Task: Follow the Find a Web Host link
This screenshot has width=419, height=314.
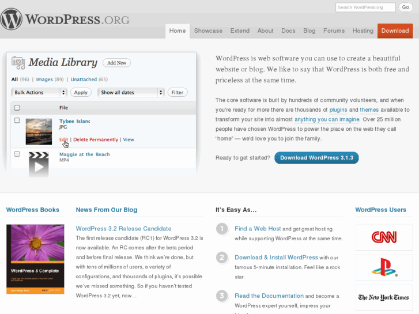Action: point(258,229)
